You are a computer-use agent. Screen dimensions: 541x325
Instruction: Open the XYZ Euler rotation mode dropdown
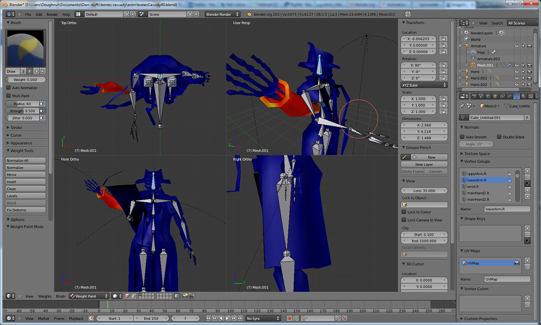424,85
